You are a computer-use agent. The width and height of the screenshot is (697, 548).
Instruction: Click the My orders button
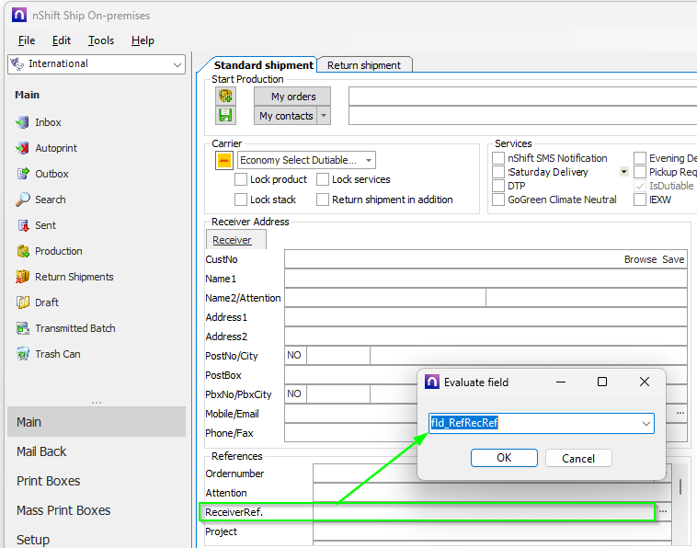click(x=292, y=97)
